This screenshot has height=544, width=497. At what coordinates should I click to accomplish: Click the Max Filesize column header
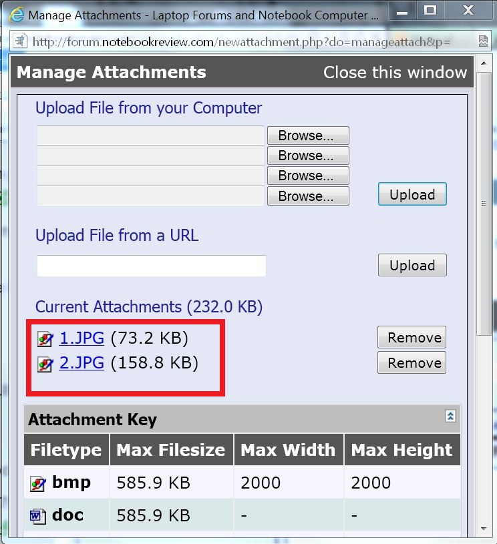tap(170, 450)
